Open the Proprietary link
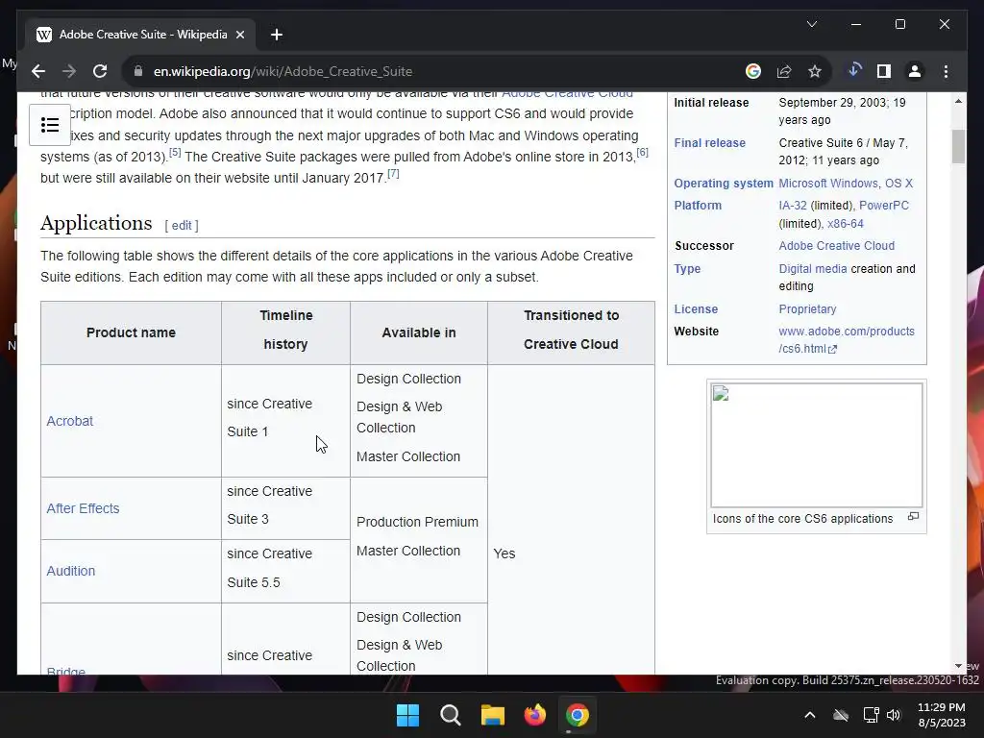The height and width of the screenshot is (738, 984). 807,309
